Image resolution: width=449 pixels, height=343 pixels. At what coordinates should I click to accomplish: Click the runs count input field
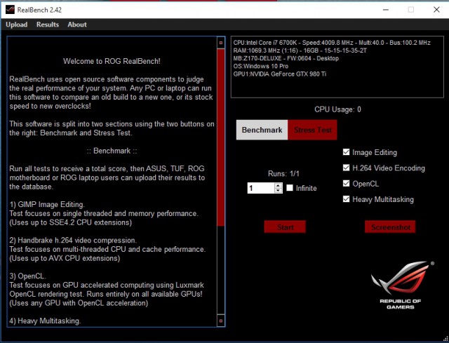click(x=261, y=188)
